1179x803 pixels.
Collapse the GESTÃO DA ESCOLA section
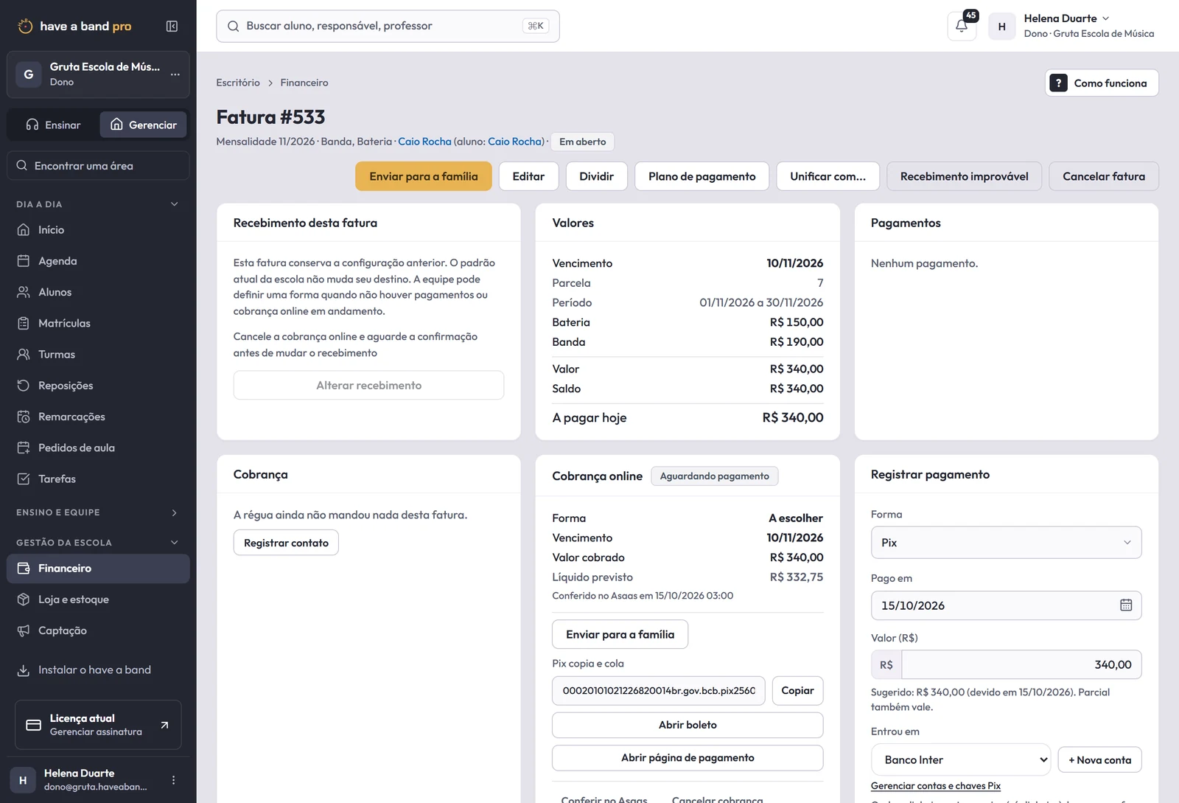(x=98, y=543)
